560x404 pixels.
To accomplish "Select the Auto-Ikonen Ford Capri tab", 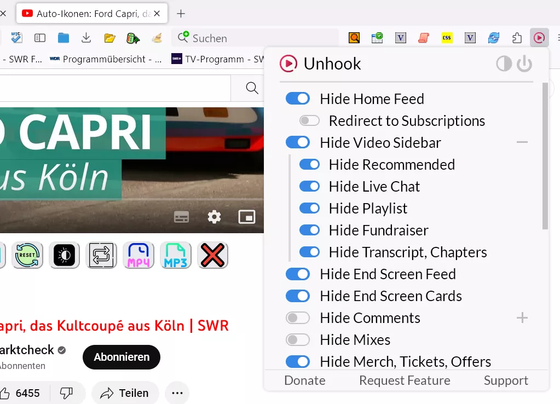I will [92, 14].
